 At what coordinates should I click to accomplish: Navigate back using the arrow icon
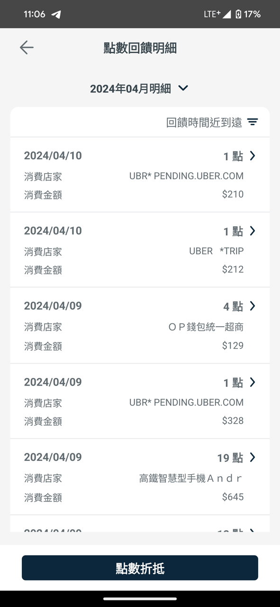pyautogui.click(x=27, y=47)
